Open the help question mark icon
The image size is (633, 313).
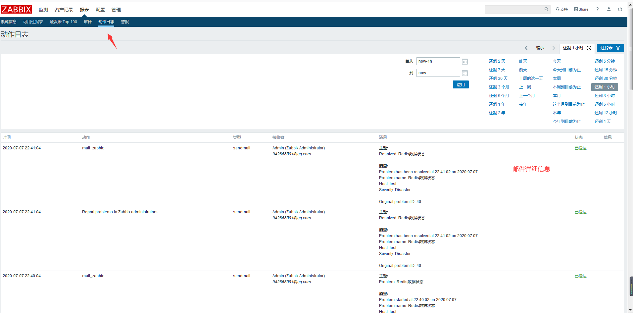tap(597, 10)
